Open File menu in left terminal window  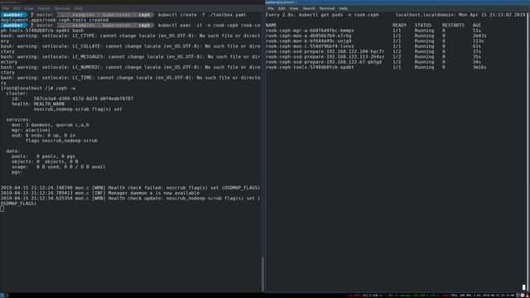click(x=6, y=8)
